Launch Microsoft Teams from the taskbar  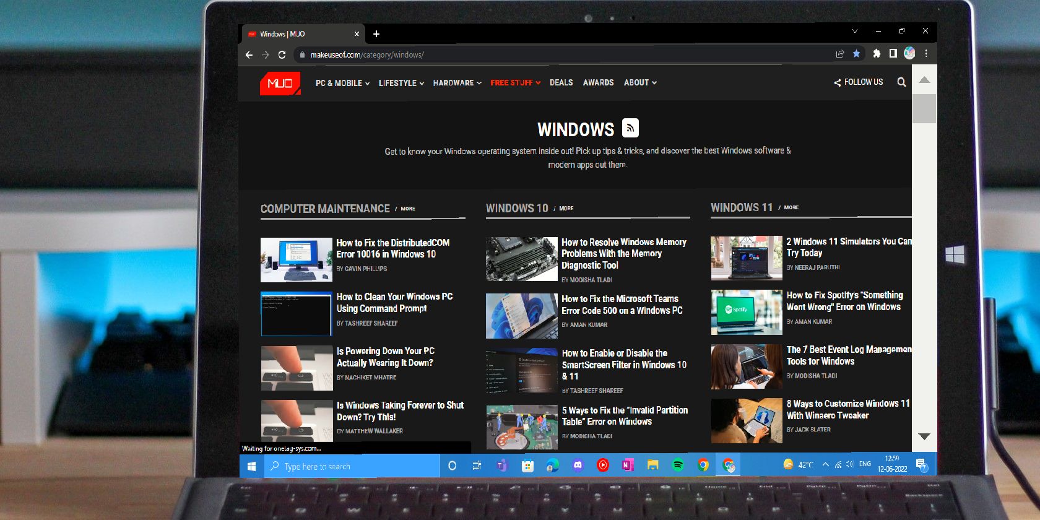[501, 466]
